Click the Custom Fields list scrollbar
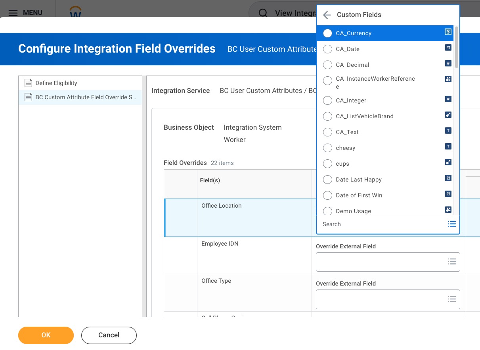Image resolution: width=480 pixels, height=350 pixels. click(457, 47)
